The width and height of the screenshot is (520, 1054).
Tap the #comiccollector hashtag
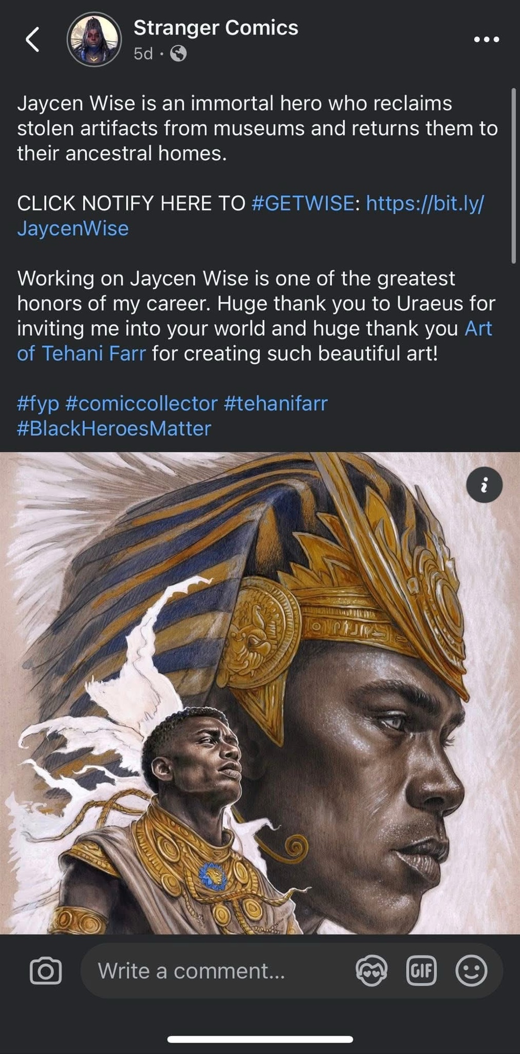(x=141, y=404)
